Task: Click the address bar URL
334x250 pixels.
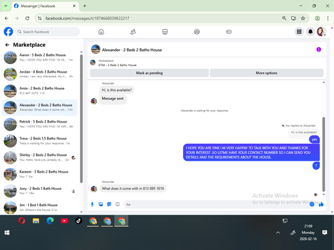Action: click(87, 18)
